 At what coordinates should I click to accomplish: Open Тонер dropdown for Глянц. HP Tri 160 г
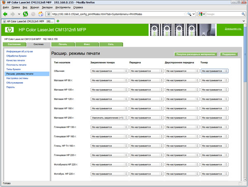click(214, 146)
